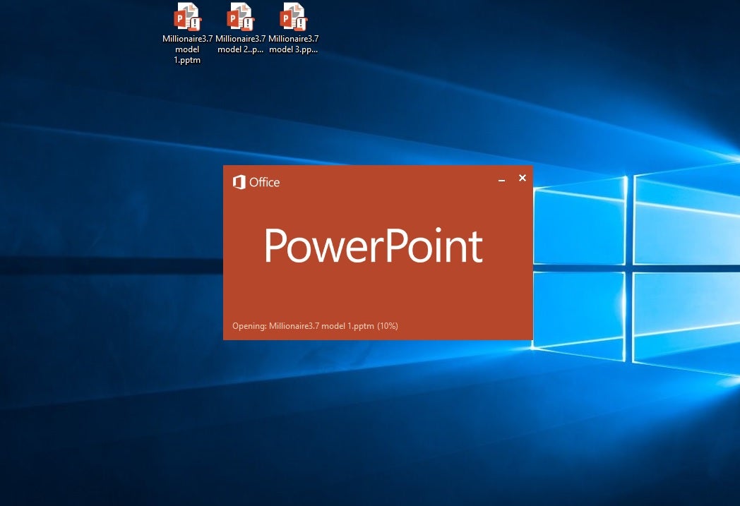The image size is (740, 506).
Task: Click the exclamation macro overlay on model 1's icon
Action: (x=195, y=23)
